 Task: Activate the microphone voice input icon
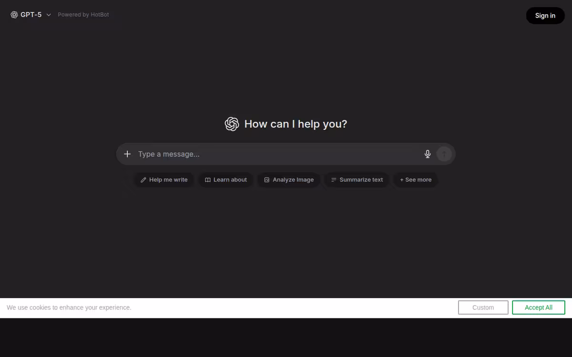428,154
